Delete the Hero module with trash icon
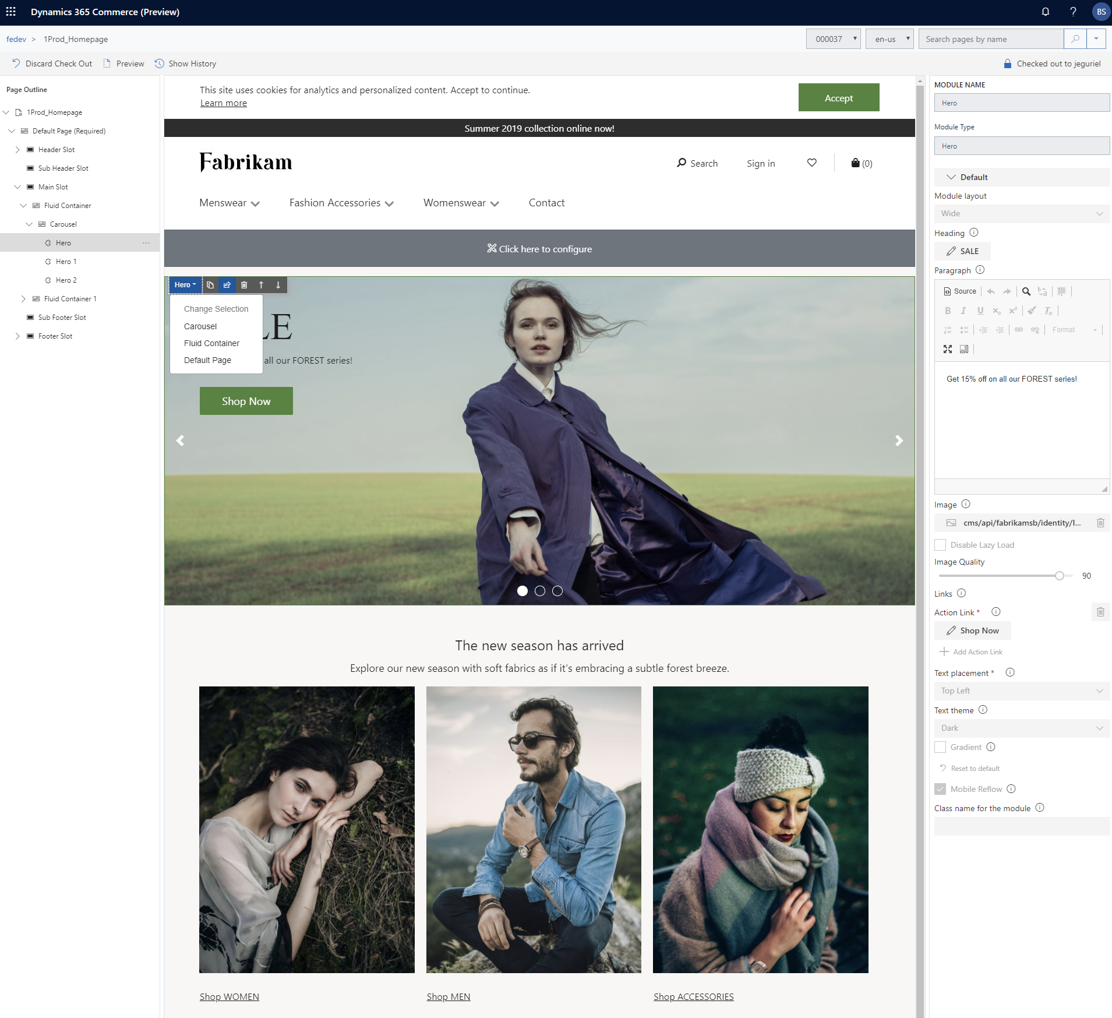Image resolution: width=1112 pixels, height=1018 pixels. 244,285
